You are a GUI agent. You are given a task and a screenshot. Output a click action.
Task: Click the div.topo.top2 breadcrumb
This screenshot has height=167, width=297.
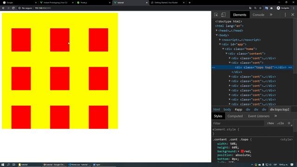point(279,109)
